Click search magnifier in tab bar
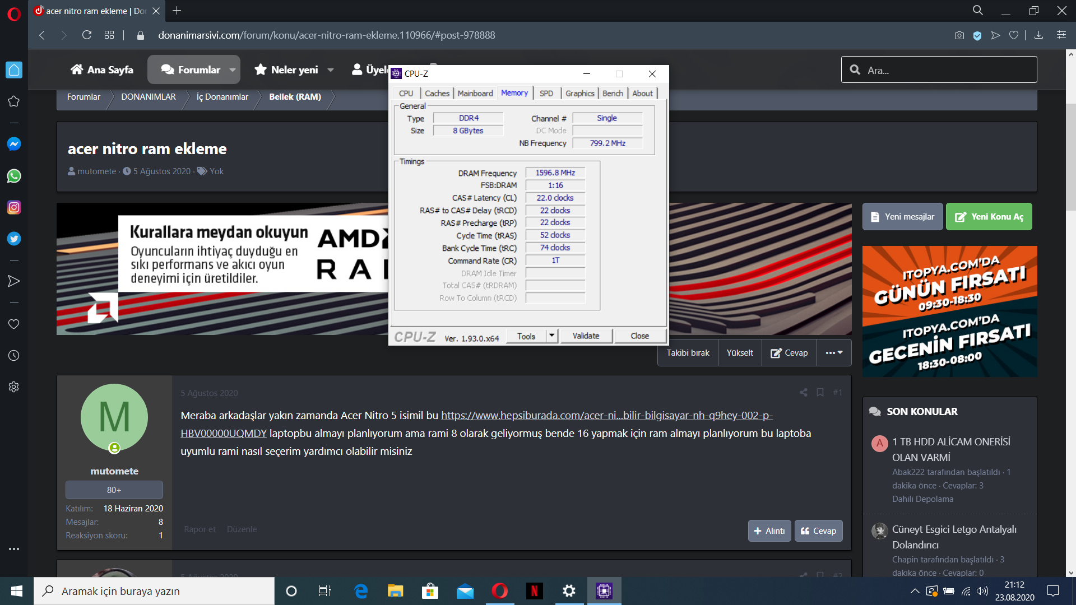 (x=978, y=11)
